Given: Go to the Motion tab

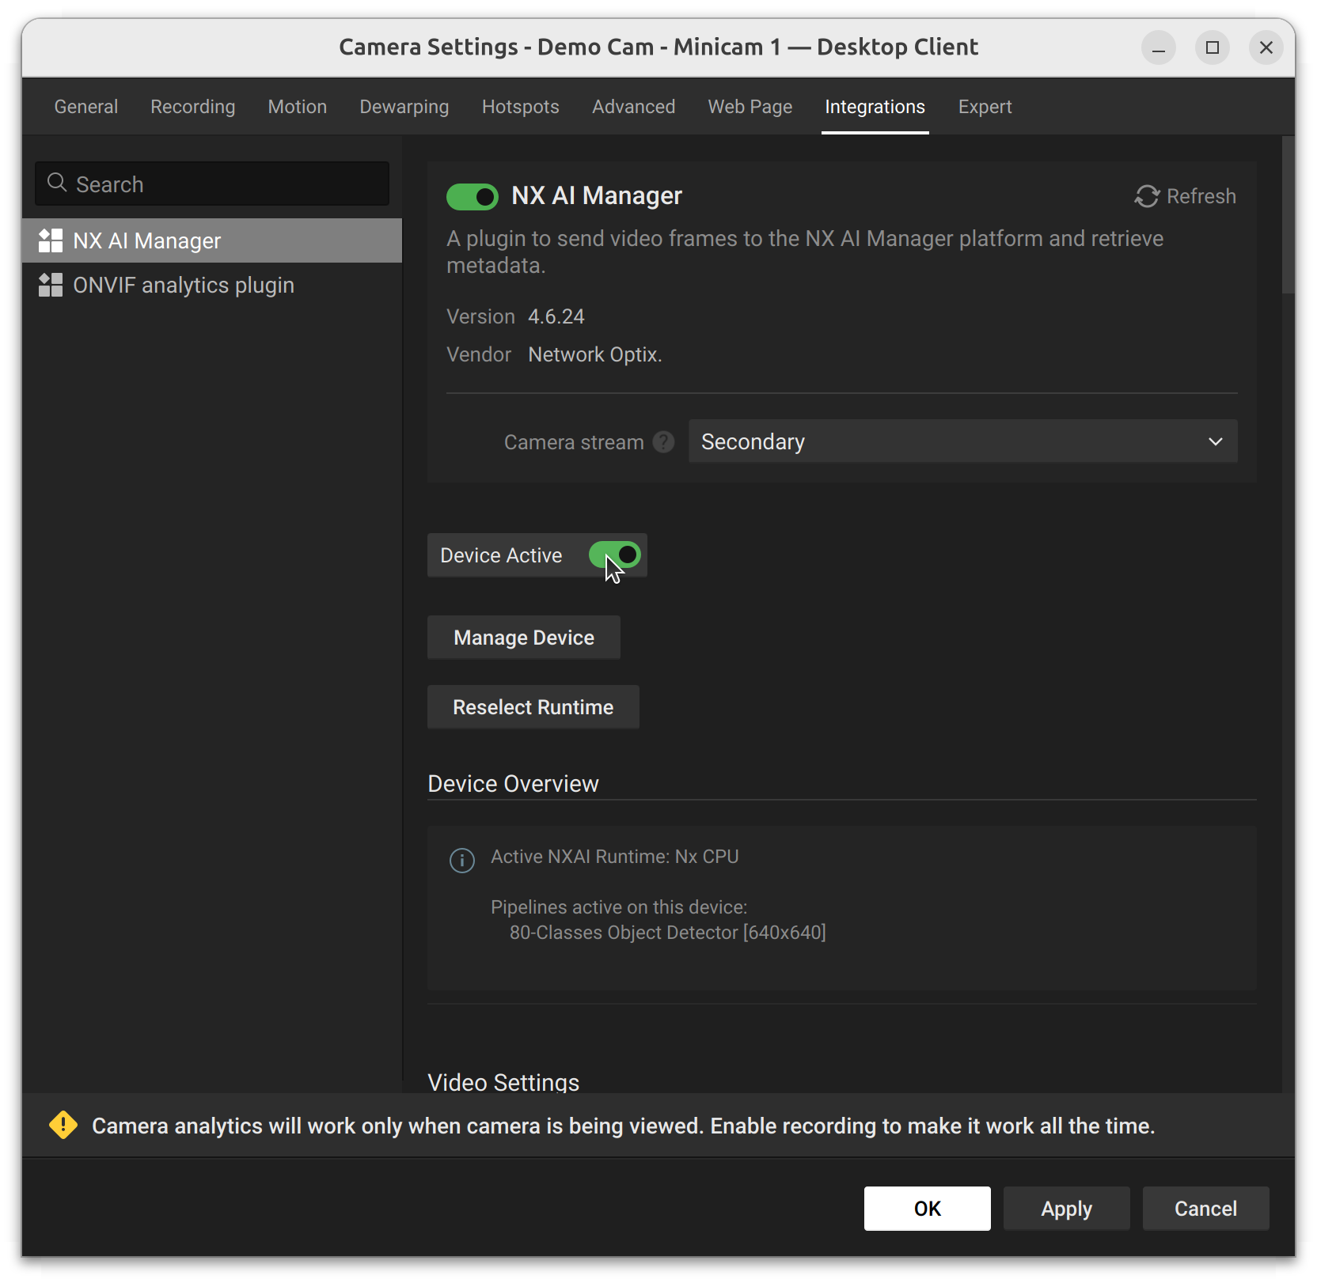Looking at the screenshot, I should point(297,107).
